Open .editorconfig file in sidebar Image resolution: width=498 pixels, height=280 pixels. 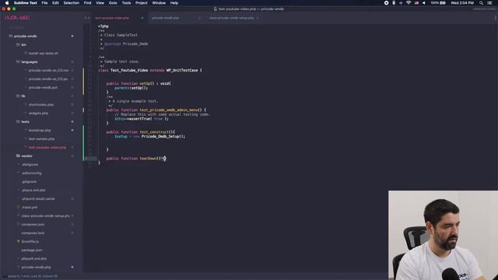(31, 173)
